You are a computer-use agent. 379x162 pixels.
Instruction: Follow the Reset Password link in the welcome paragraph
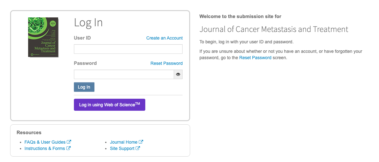click(255, 58)
